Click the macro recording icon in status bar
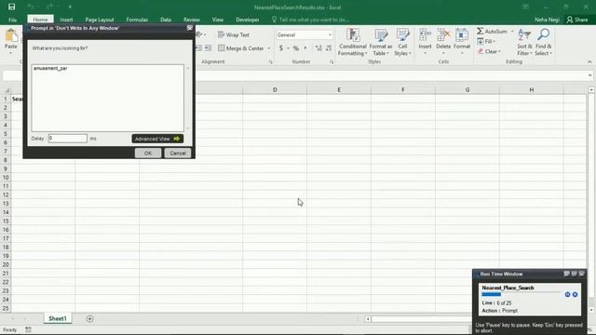Image resolution: width=596 pixels, height=335 pixels. (x=28, y=329)
